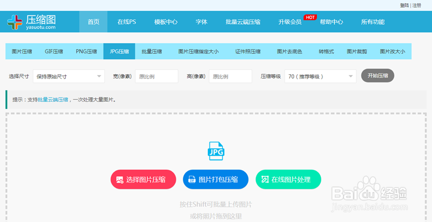This screenshot has height=222, width=432.
Task: Follow the 批量云端压缩 link in the tip
Action: pos(53,100)
